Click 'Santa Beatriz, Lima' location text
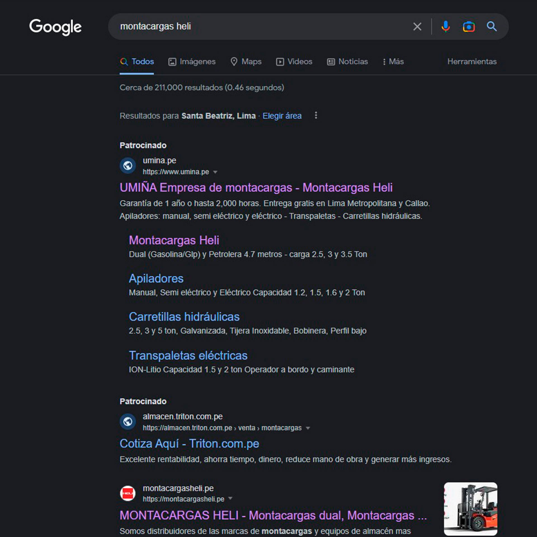The image size is (537, 537). [x=218, y=116]
